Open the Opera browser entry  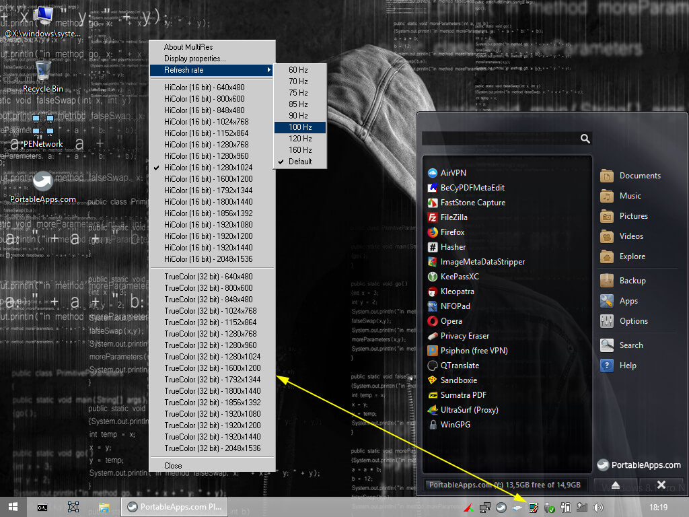445,321
